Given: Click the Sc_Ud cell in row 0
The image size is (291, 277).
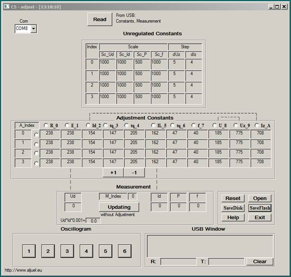Looking at the screenshot, I should pos(107,62).
